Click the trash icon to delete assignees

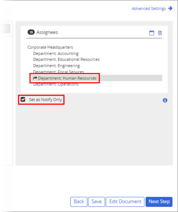(160, 33)
